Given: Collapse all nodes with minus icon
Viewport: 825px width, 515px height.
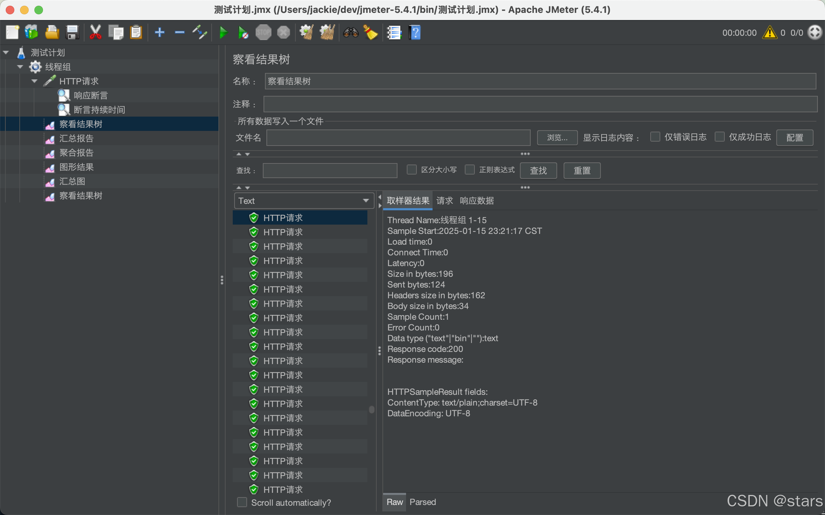Looking at the screenshot, I should pos(179,33).
